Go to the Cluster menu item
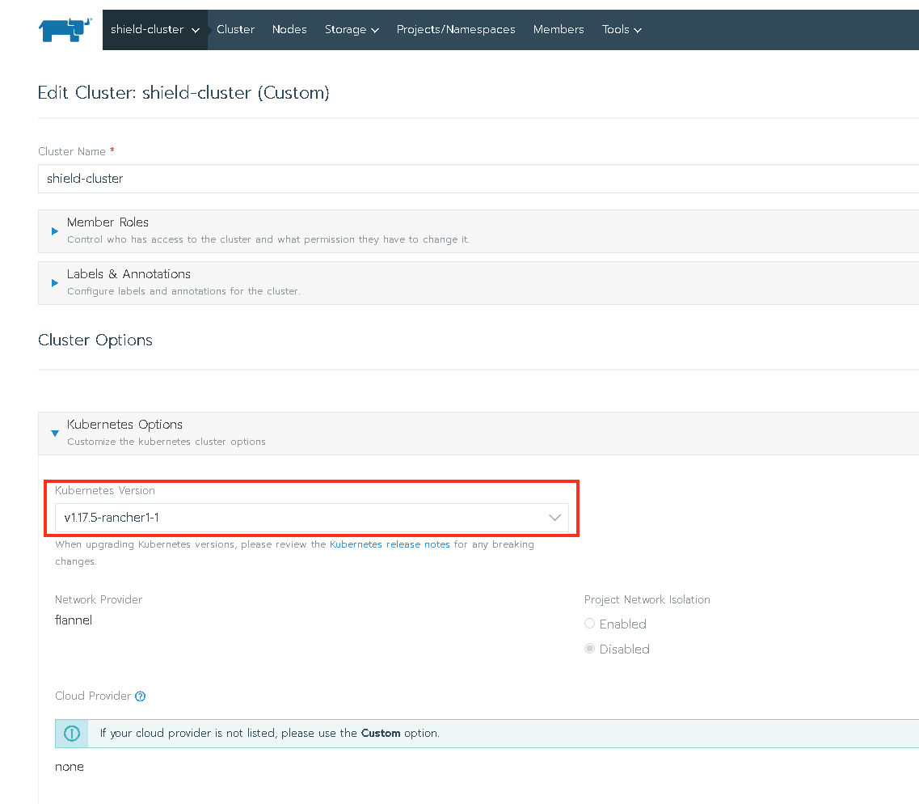 coord(235,29)
